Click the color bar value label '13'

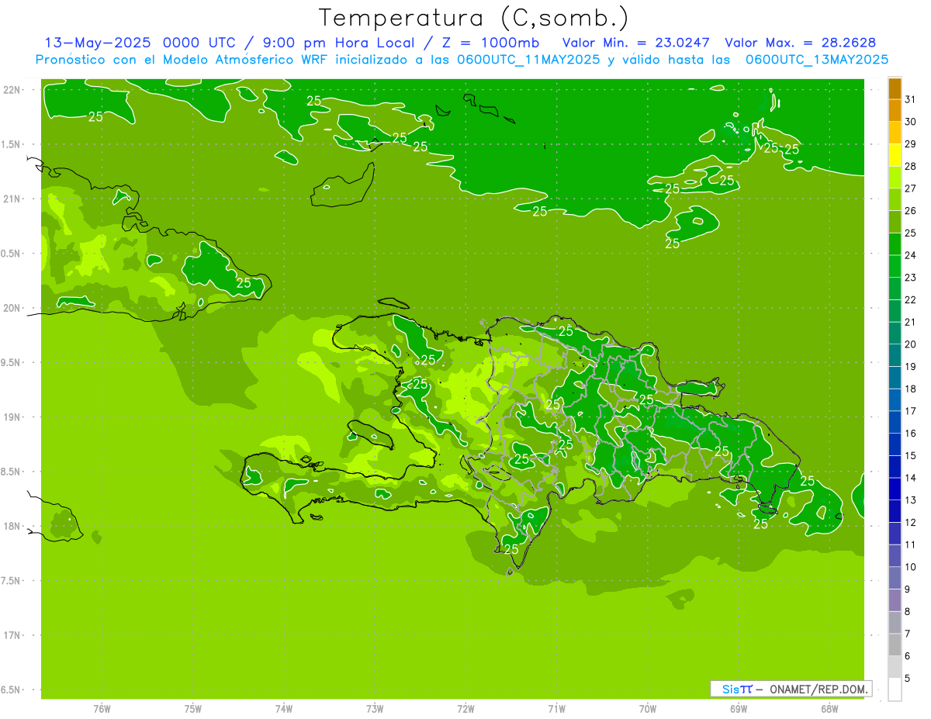pos(911,500)
